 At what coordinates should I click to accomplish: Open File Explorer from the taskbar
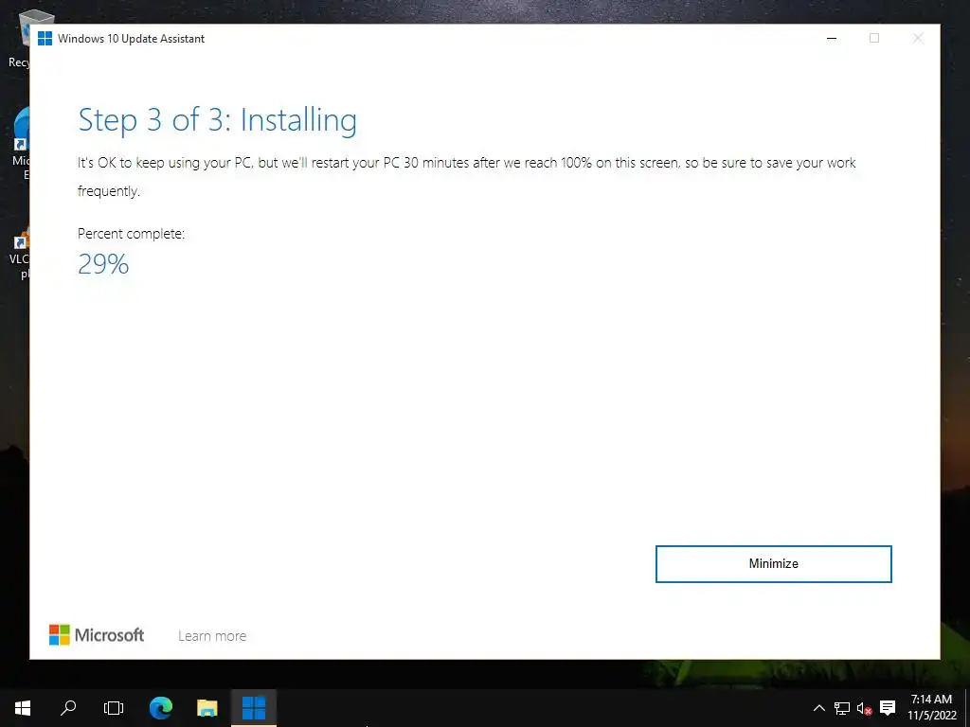coord(207,708)
